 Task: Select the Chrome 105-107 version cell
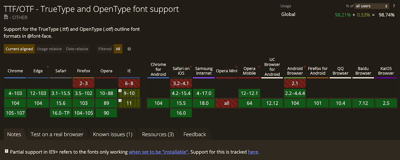15,113
